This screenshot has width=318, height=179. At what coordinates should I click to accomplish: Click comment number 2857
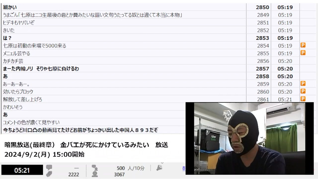pyautogui.click(x=262, y=69)
